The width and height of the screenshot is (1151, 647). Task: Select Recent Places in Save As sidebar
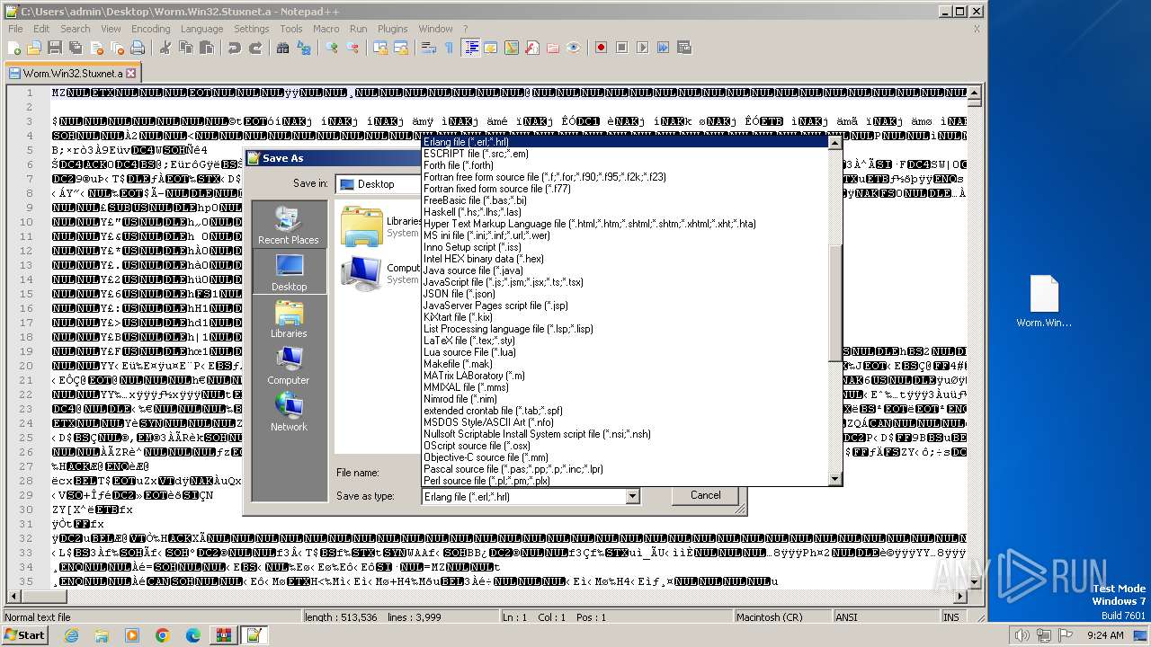pos(289,224)
